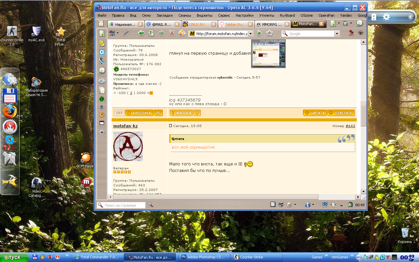Bookmark page with the star icon

[x=269, y=33]
